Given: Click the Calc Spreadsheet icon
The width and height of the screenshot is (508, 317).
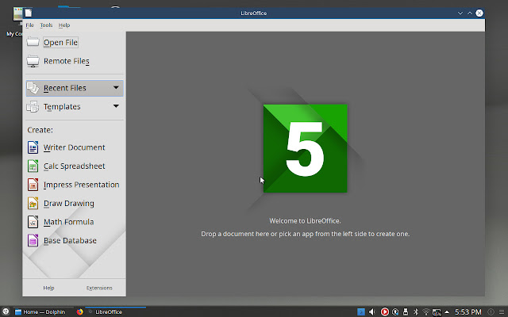Looking at the screenshot, I should [x=33, y=166].
